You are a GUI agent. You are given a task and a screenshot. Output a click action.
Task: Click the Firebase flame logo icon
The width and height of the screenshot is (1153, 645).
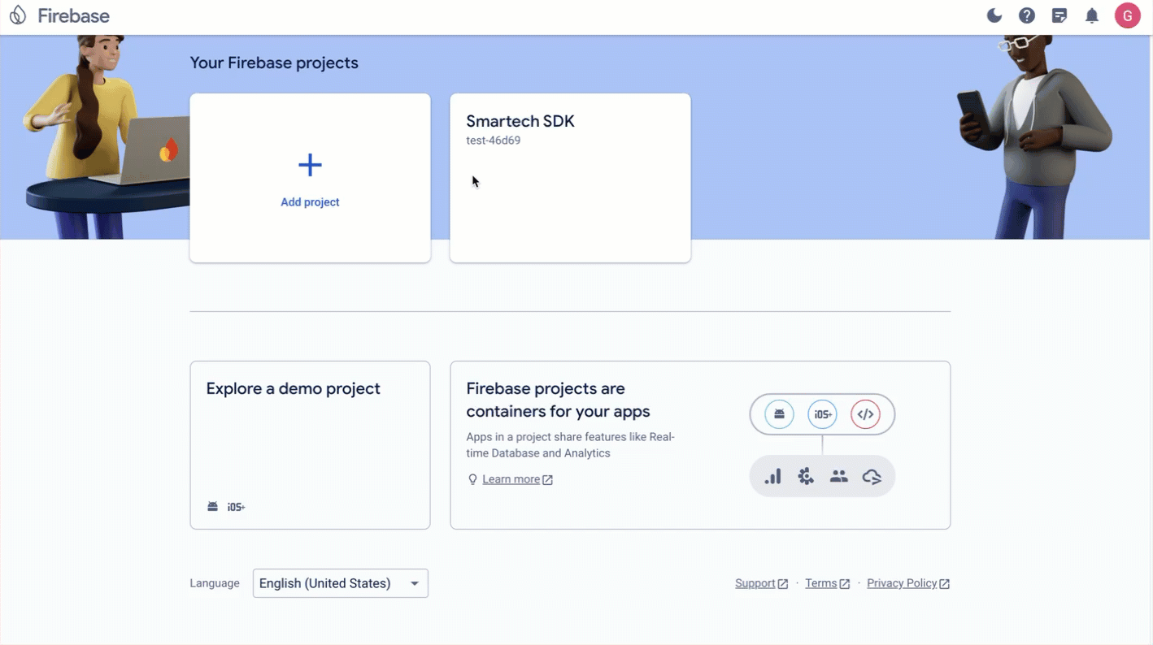pos(17,15)
